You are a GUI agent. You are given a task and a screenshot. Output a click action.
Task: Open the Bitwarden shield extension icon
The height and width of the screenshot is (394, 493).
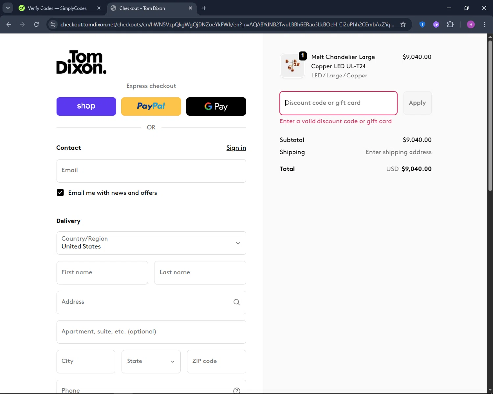pyautogui.click(x=422, y=24)
